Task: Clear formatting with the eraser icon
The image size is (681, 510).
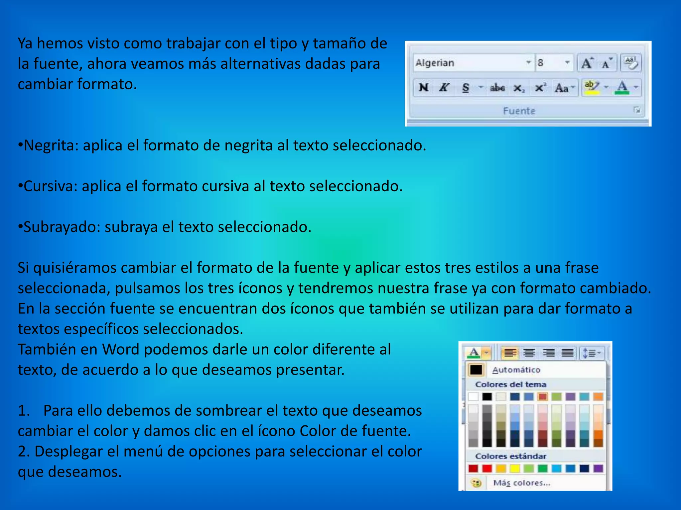Action: point(630,63)
